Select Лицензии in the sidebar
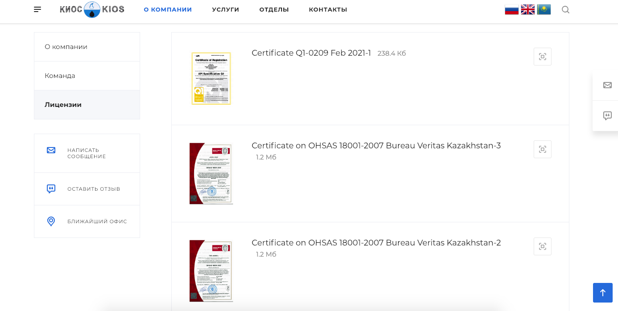 coord(87,105)
